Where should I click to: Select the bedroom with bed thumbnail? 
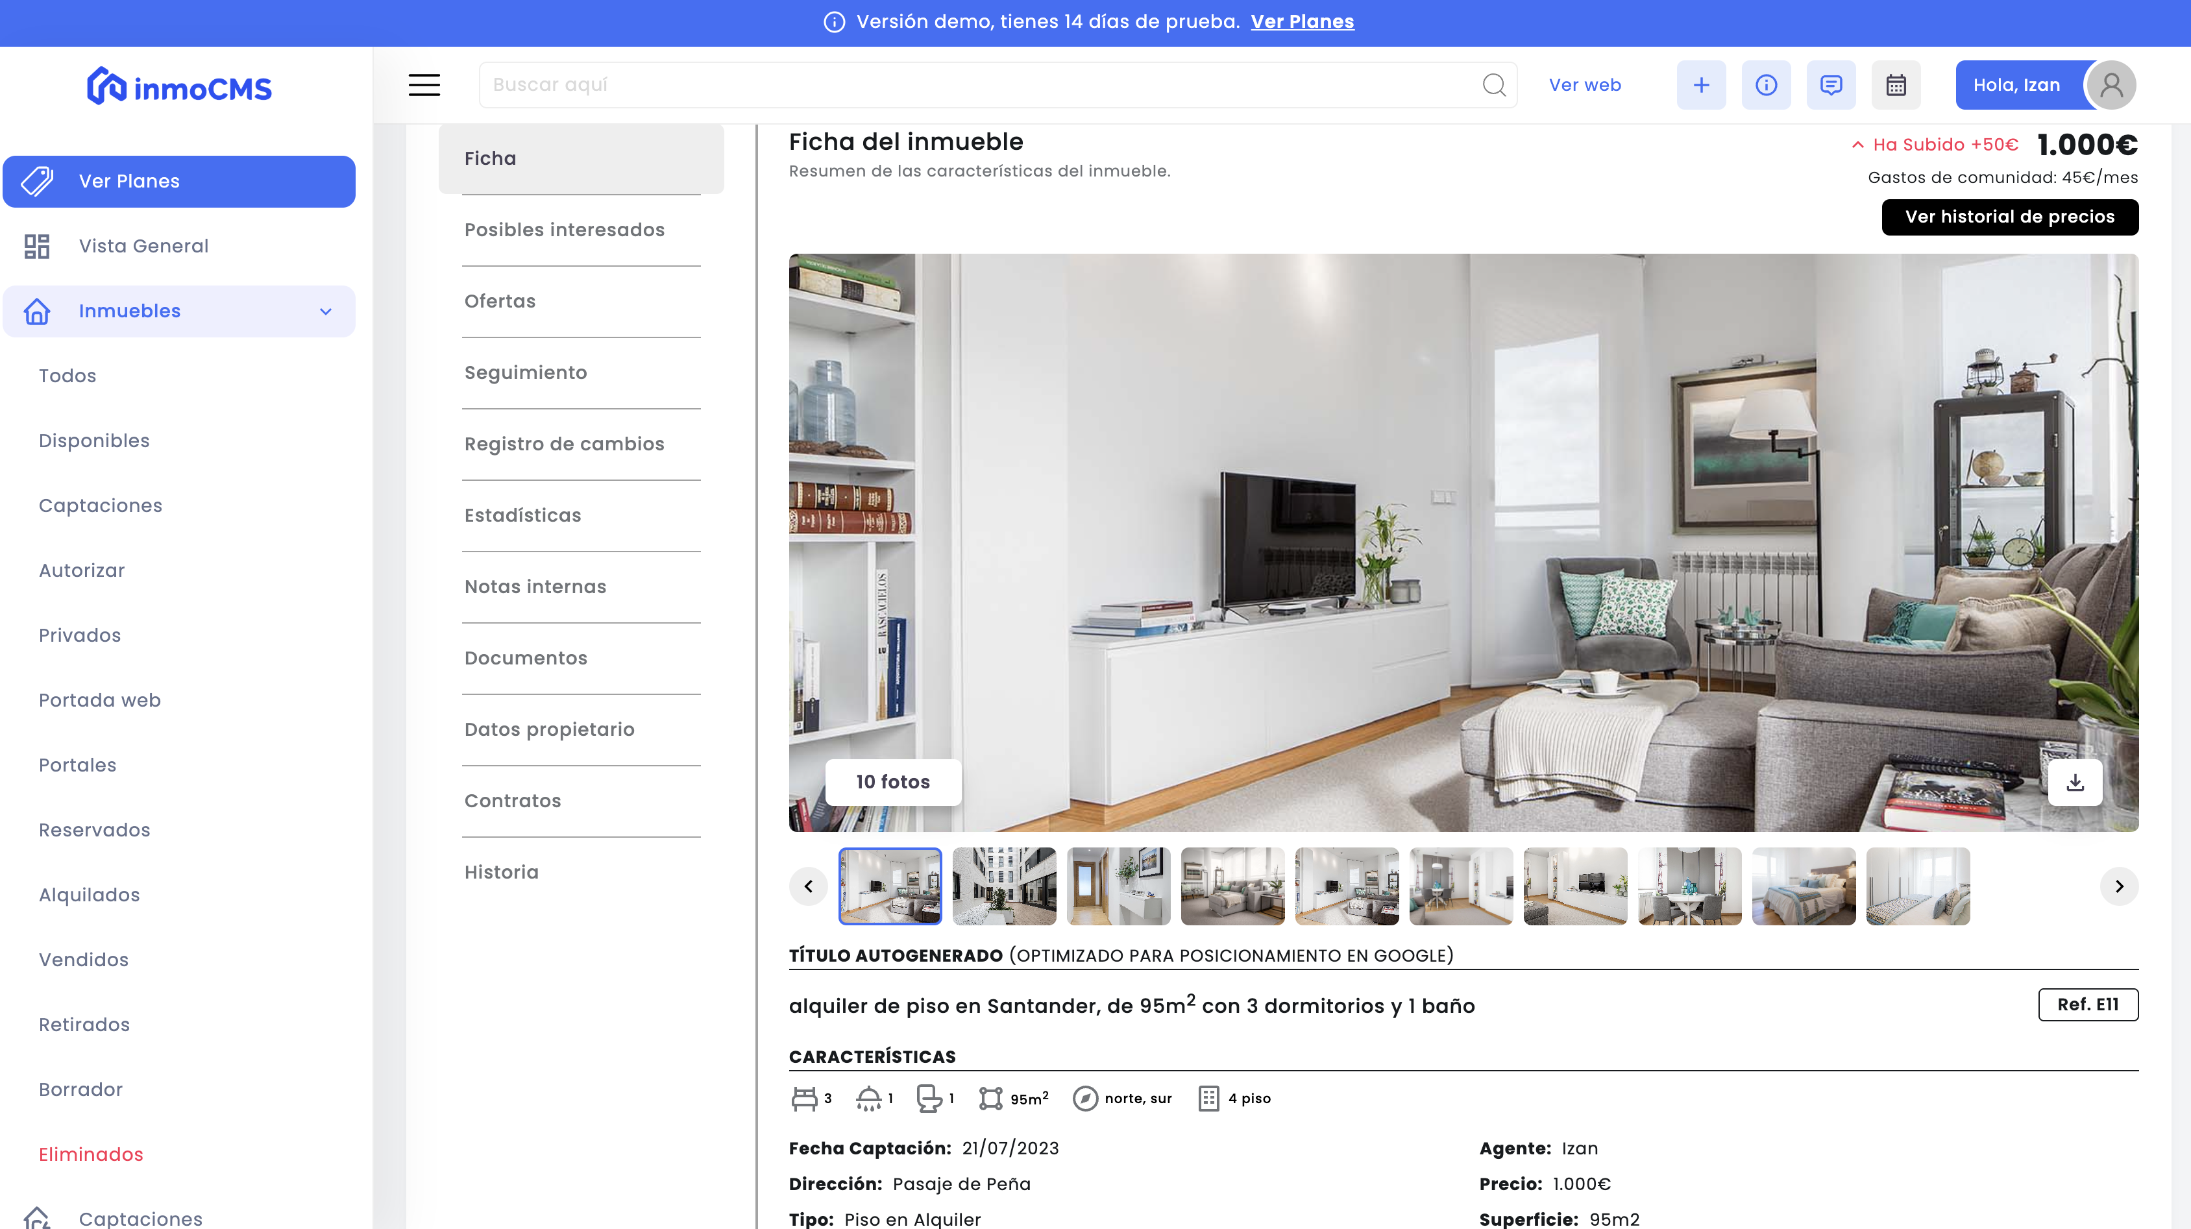(1804, 886)
